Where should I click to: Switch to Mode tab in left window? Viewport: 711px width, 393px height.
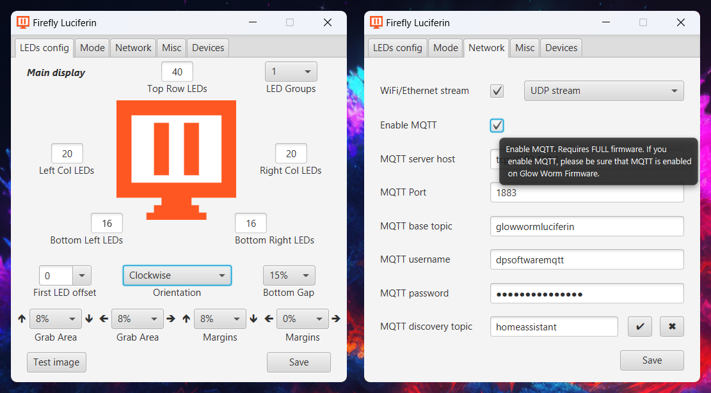click(x=93, y=48)
